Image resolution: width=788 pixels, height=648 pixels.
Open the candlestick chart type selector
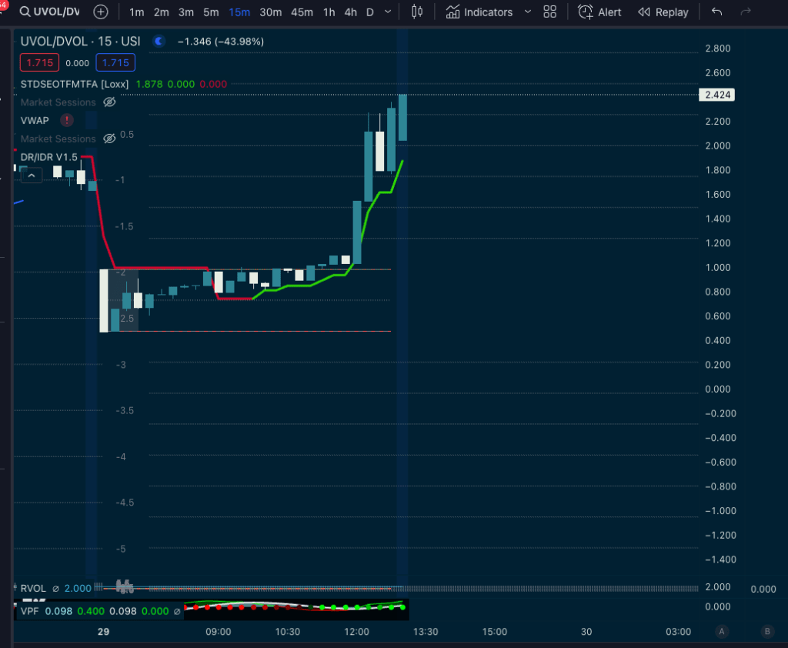point(417,12)
